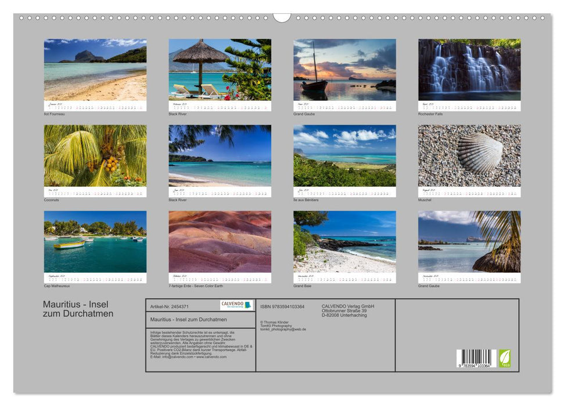Click the April calendar strip under Rochester Falls
Image resolution: width=564 pixels, height=406 pixels.
click(x=469, y=106)
